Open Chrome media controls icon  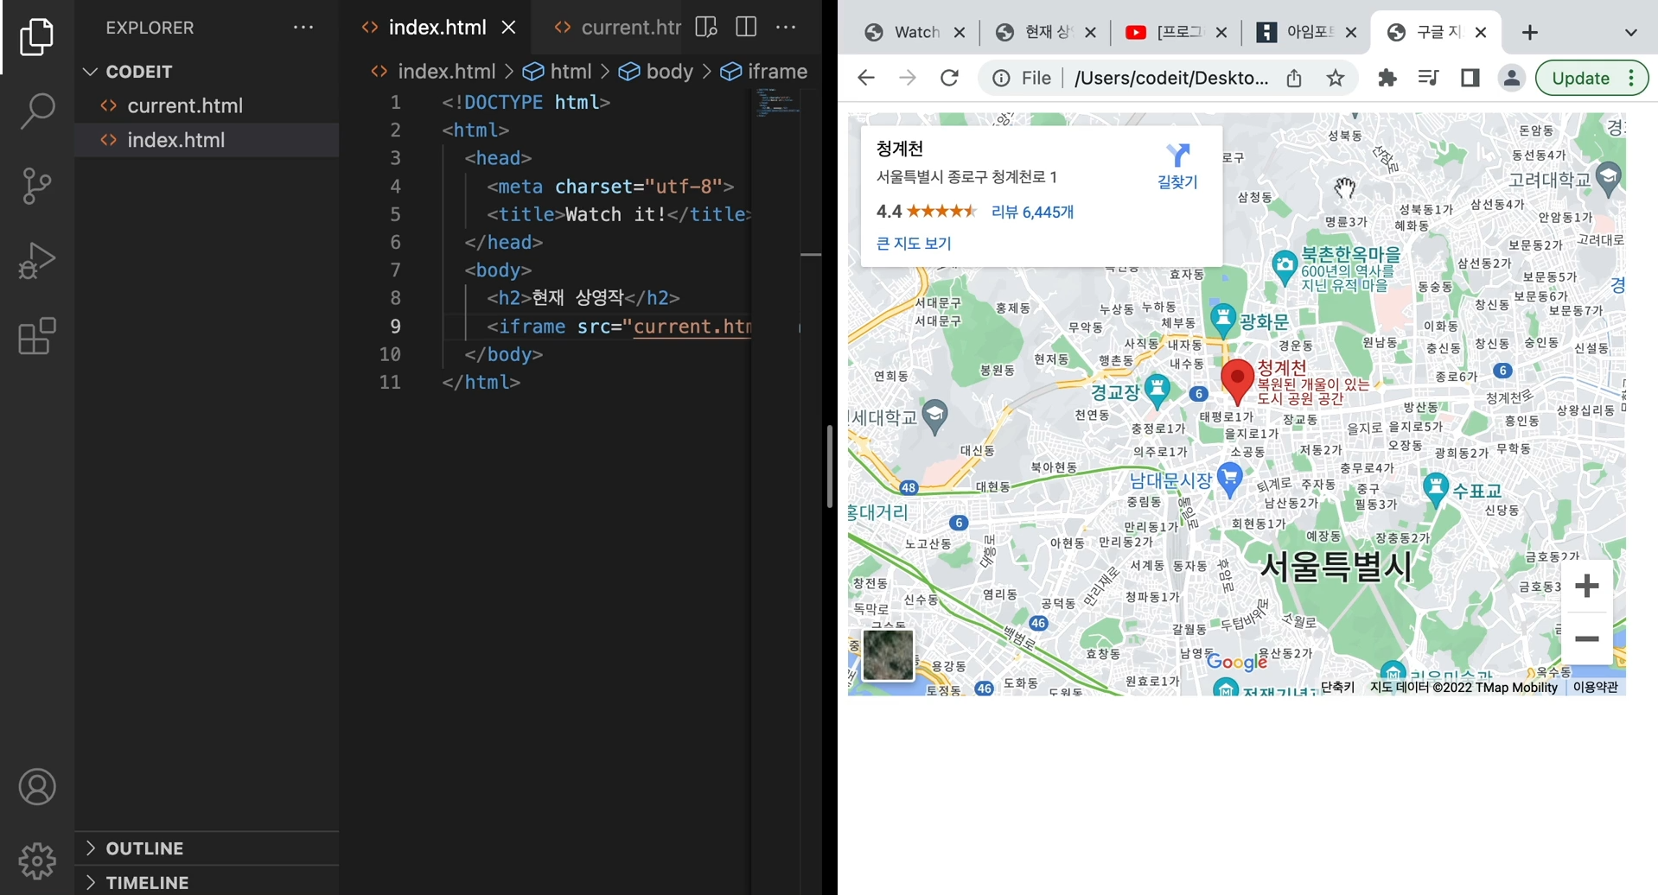[x=1428, y=78]
